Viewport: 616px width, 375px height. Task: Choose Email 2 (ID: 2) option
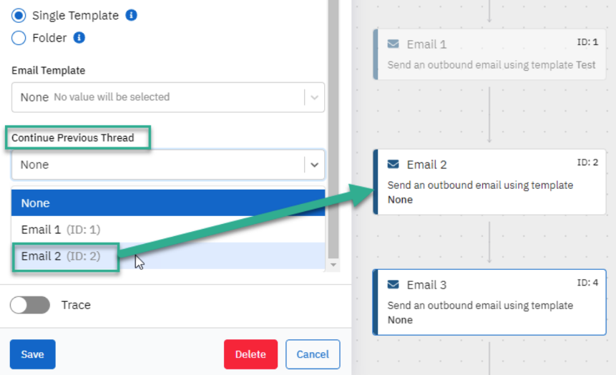(x=168, y=256)
